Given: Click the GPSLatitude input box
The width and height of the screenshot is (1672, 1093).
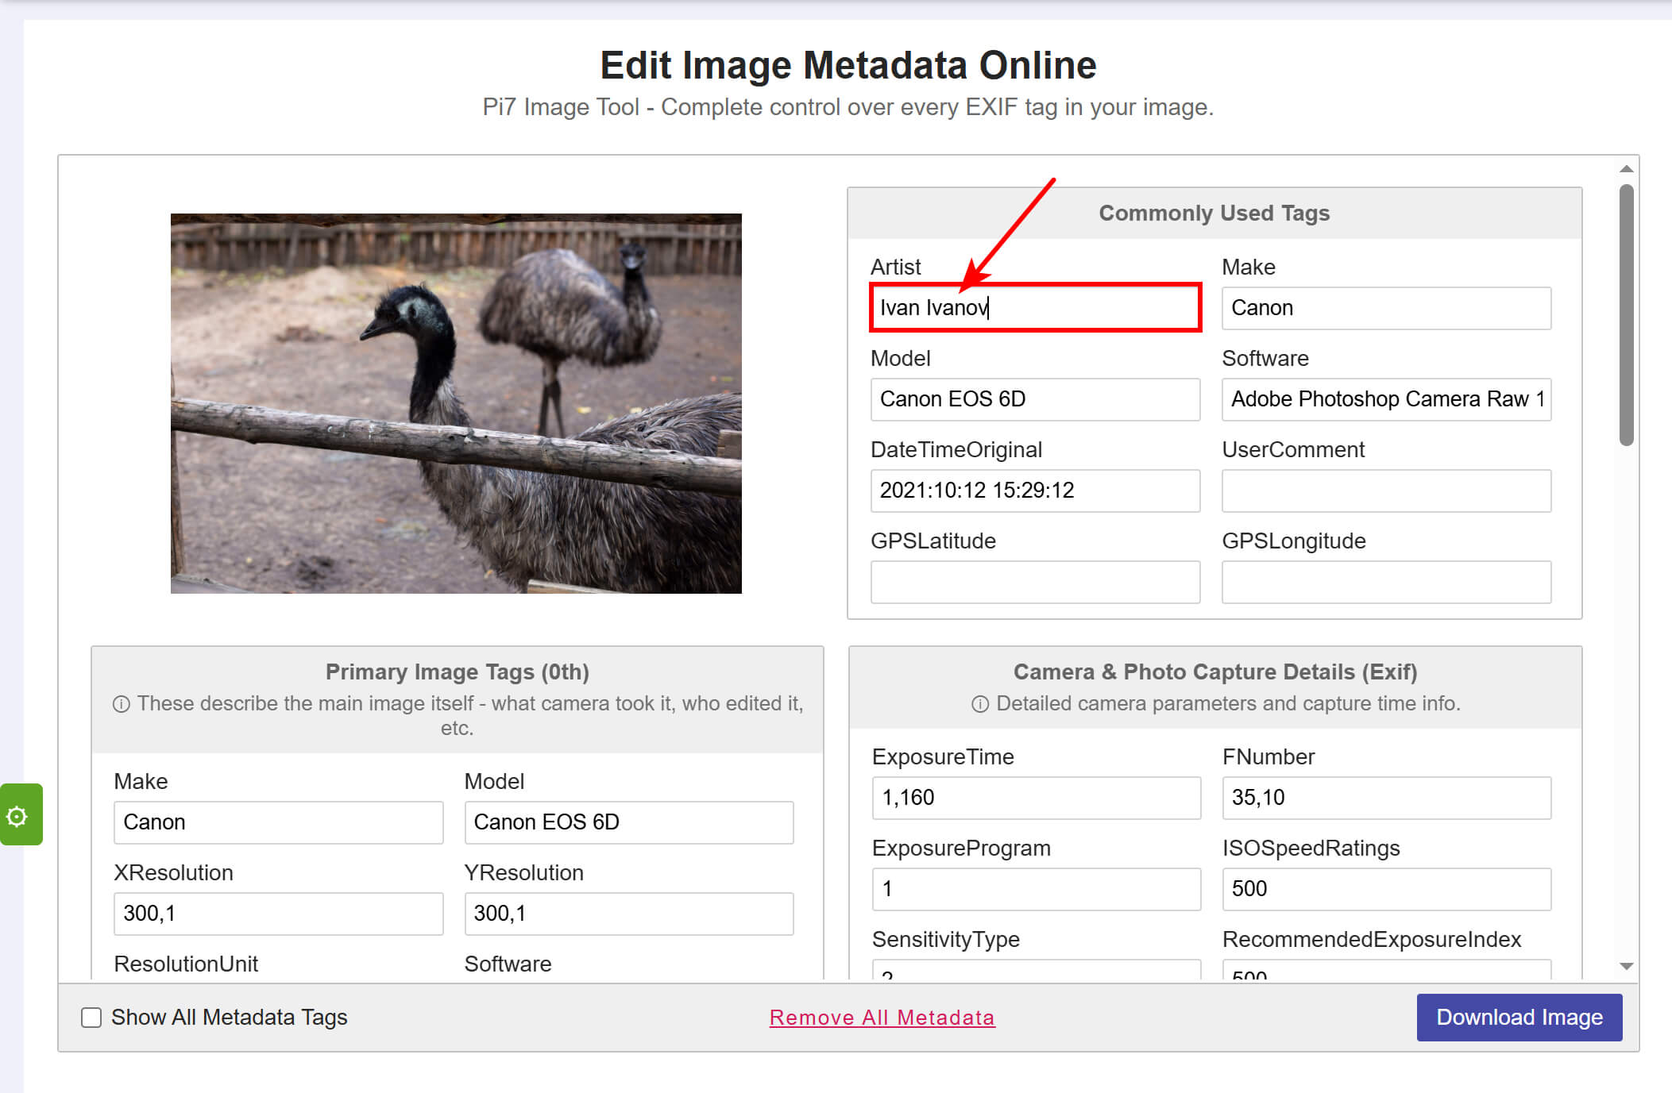Looking at the screenshot, I should [1034, 582].
